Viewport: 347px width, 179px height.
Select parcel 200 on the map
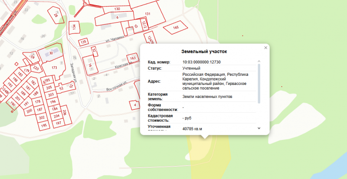click(x=29, y=111)
